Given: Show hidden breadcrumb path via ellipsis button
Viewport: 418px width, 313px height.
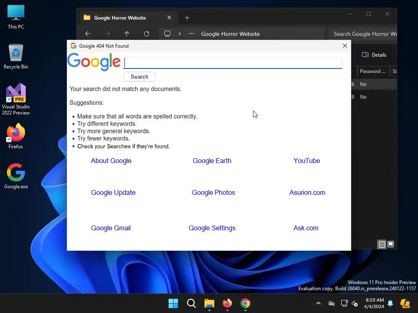Looking at the screenshot, I should (x=191, y=34).
